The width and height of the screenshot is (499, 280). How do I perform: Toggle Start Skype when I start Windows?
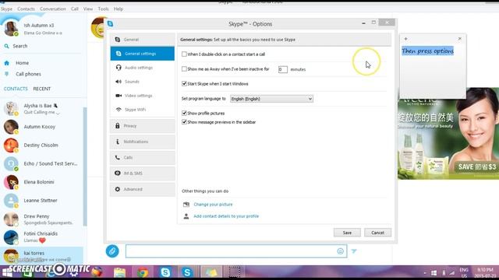pyautogui.click(x=184, y=84)
